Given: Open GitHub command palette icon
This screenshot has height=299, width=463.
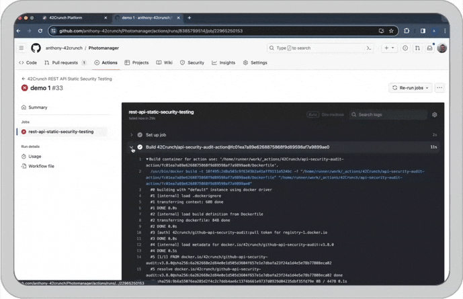Looking at the screenshot, I should [x=369, y=48].
